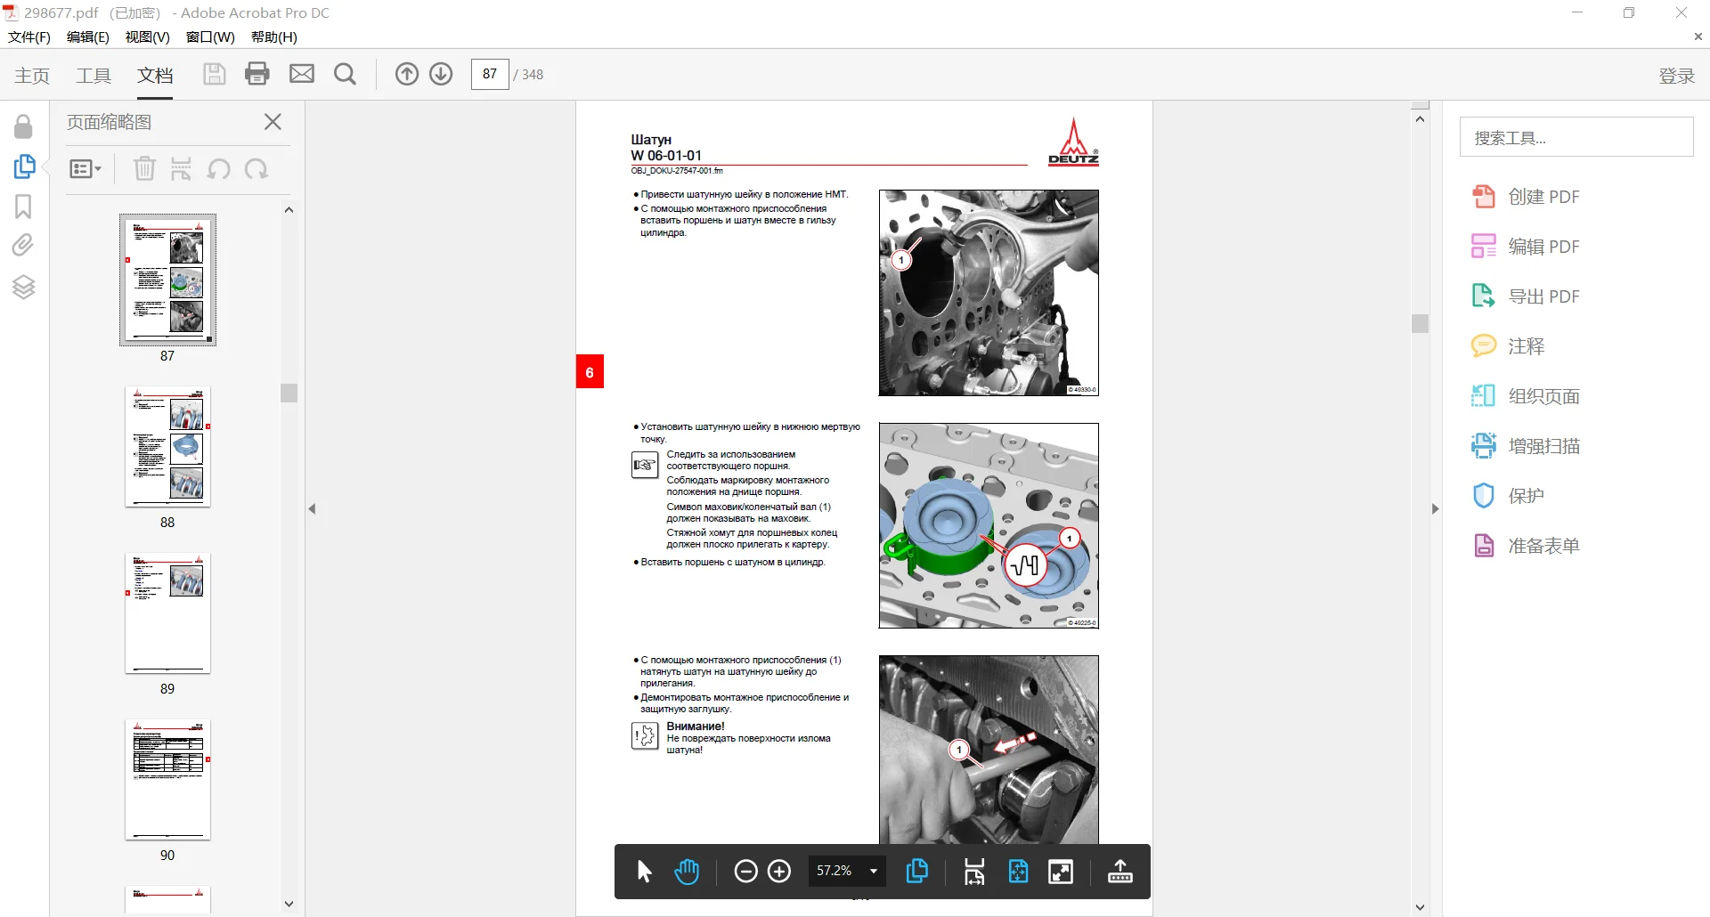
Task: Toggle the page thumbnails panel icon
Action: (24, 166)
